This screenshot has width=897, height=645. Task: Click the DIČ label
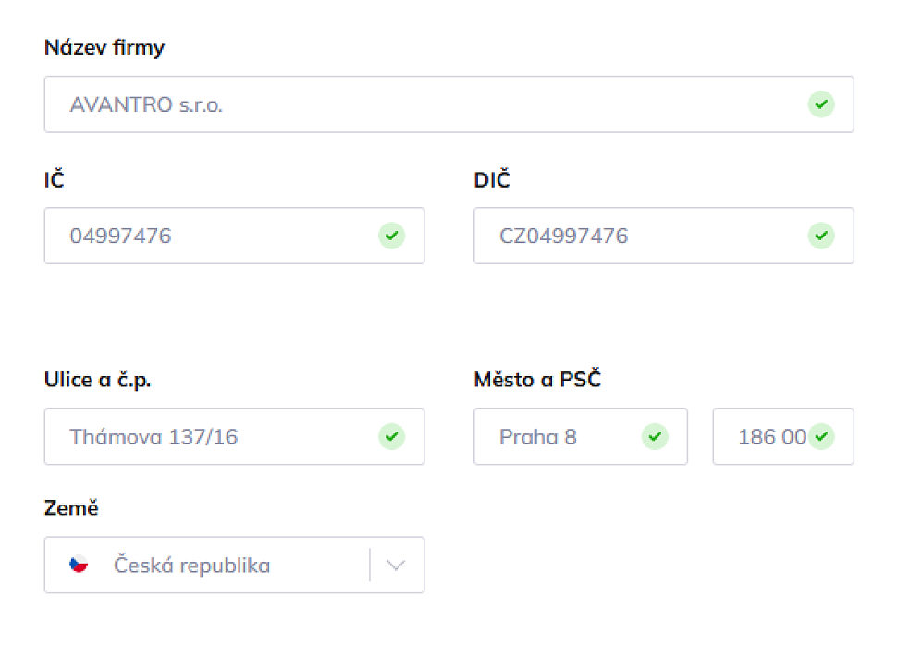pos(492,179)
